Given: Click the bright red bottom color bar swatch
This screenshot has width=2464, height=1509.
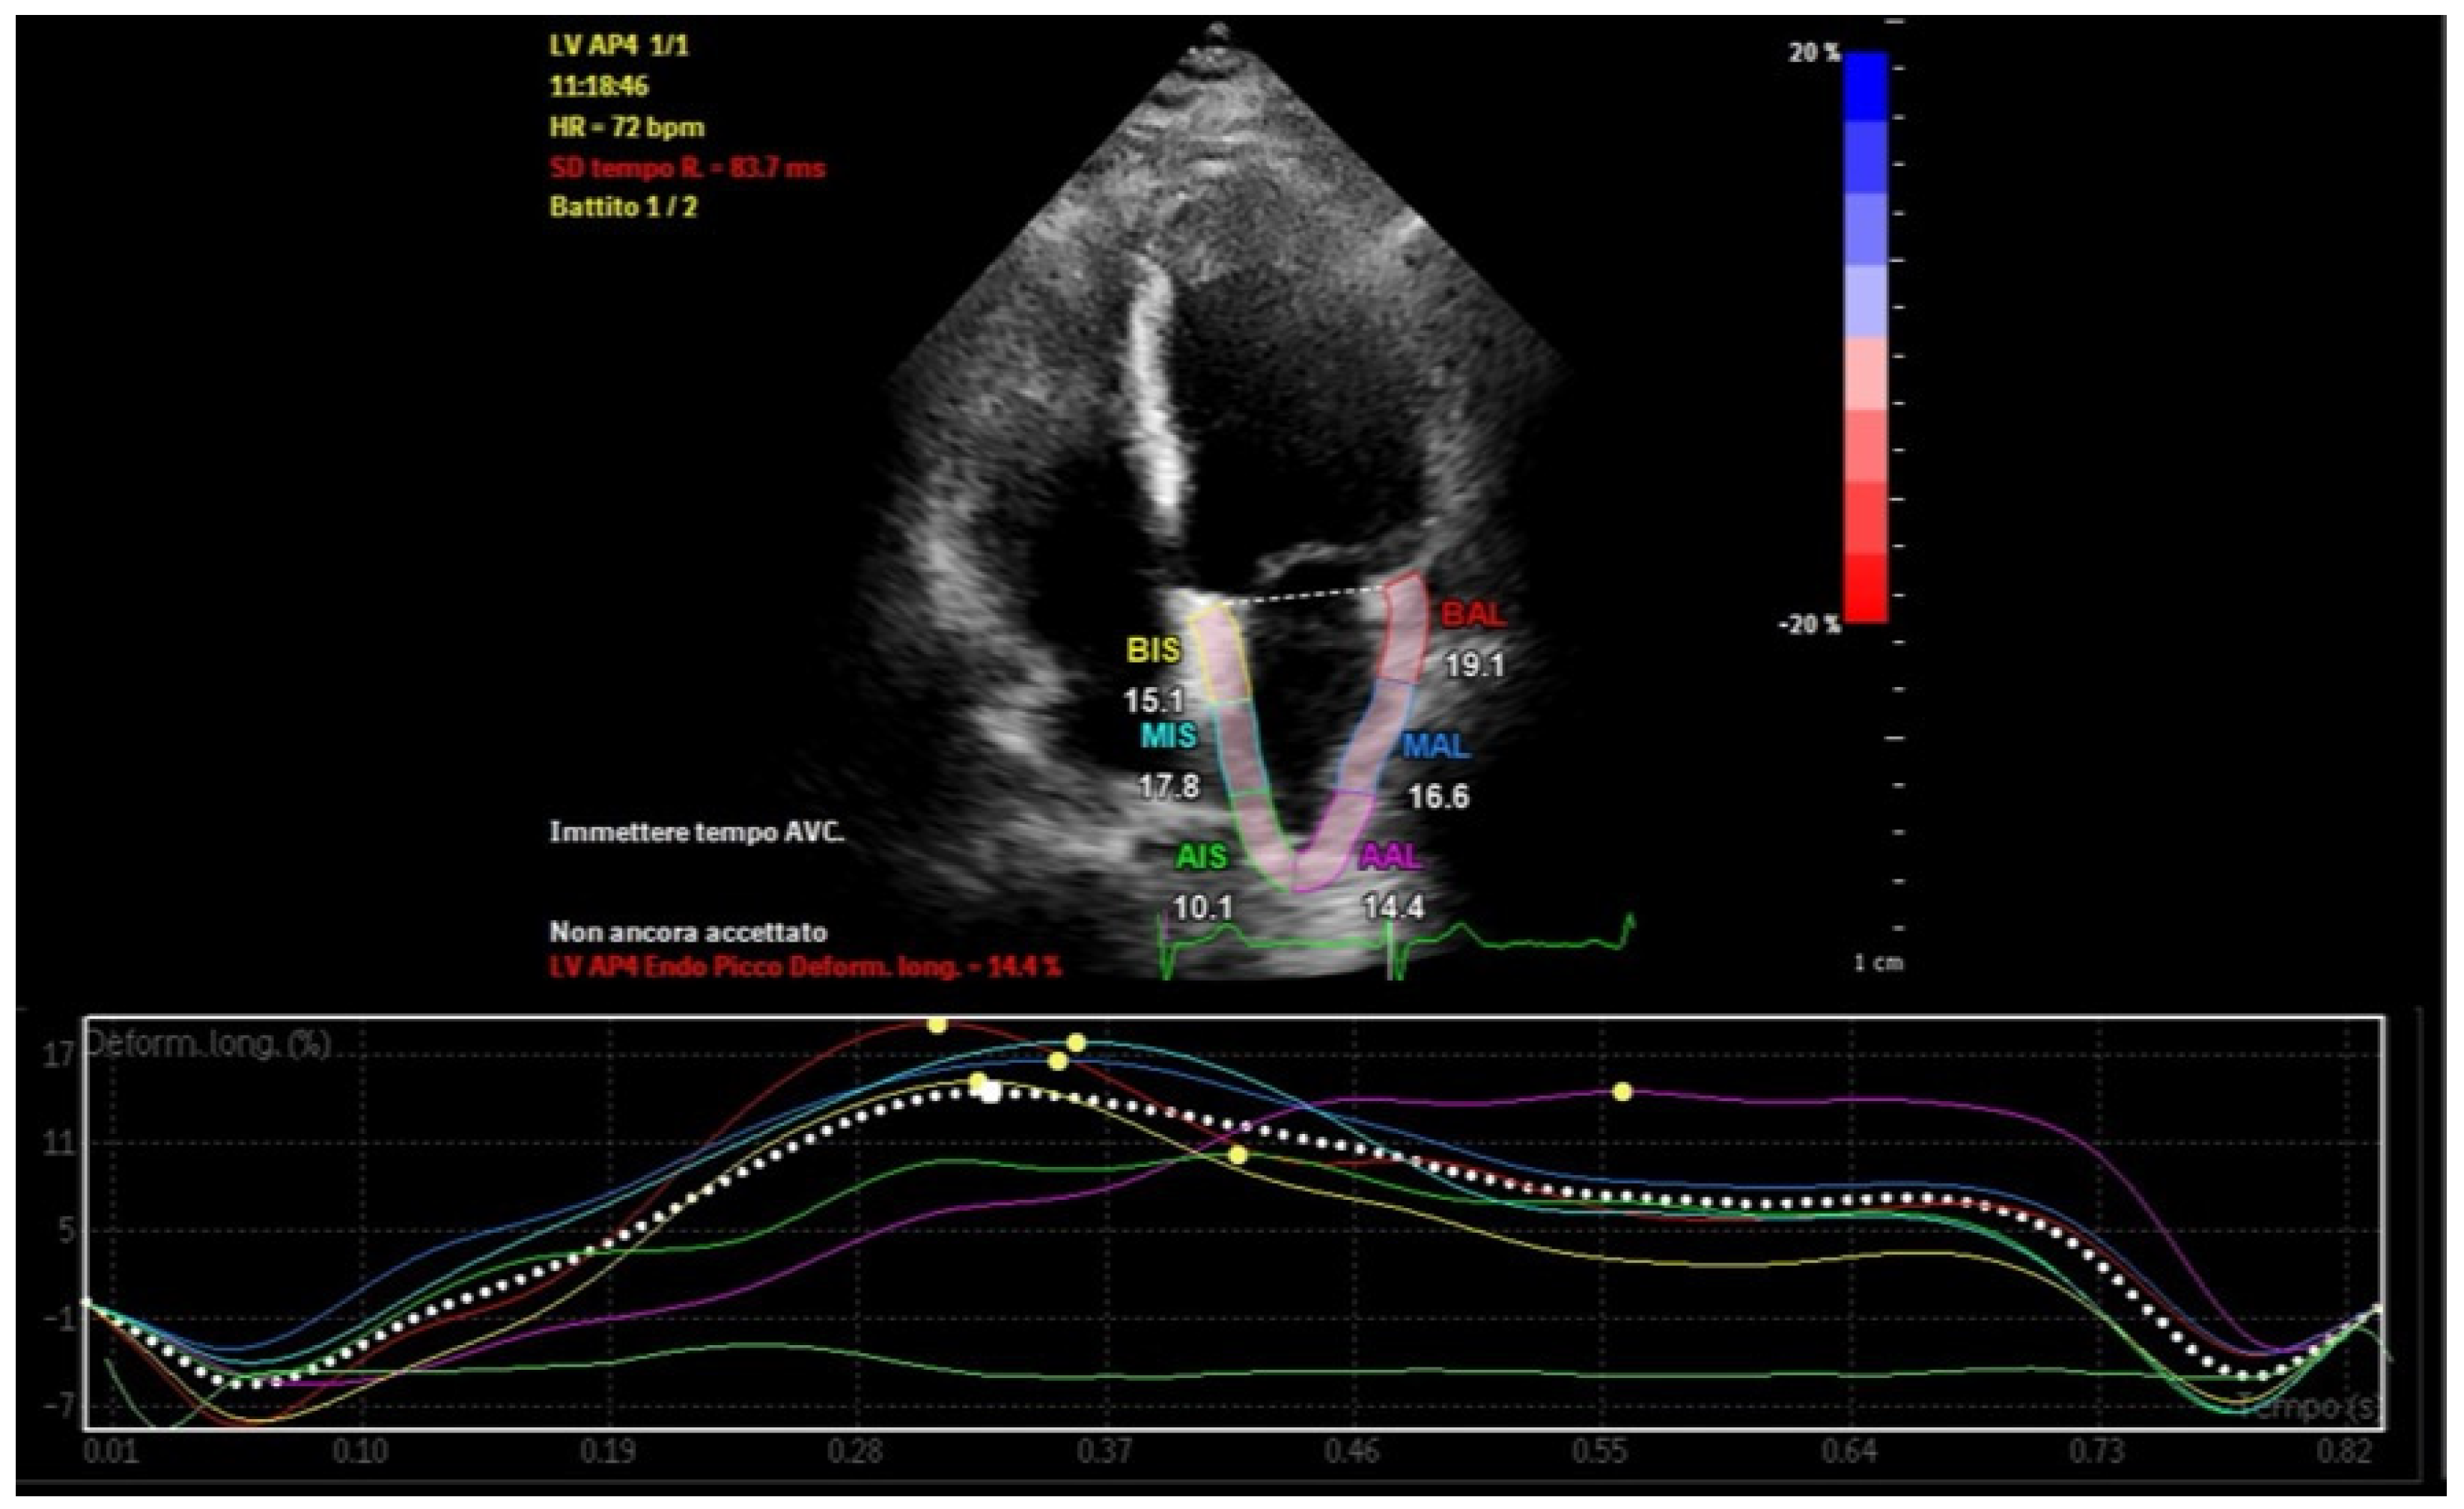Looking at the screenshot, I should pyautogui.click(x=1865, y=588).
